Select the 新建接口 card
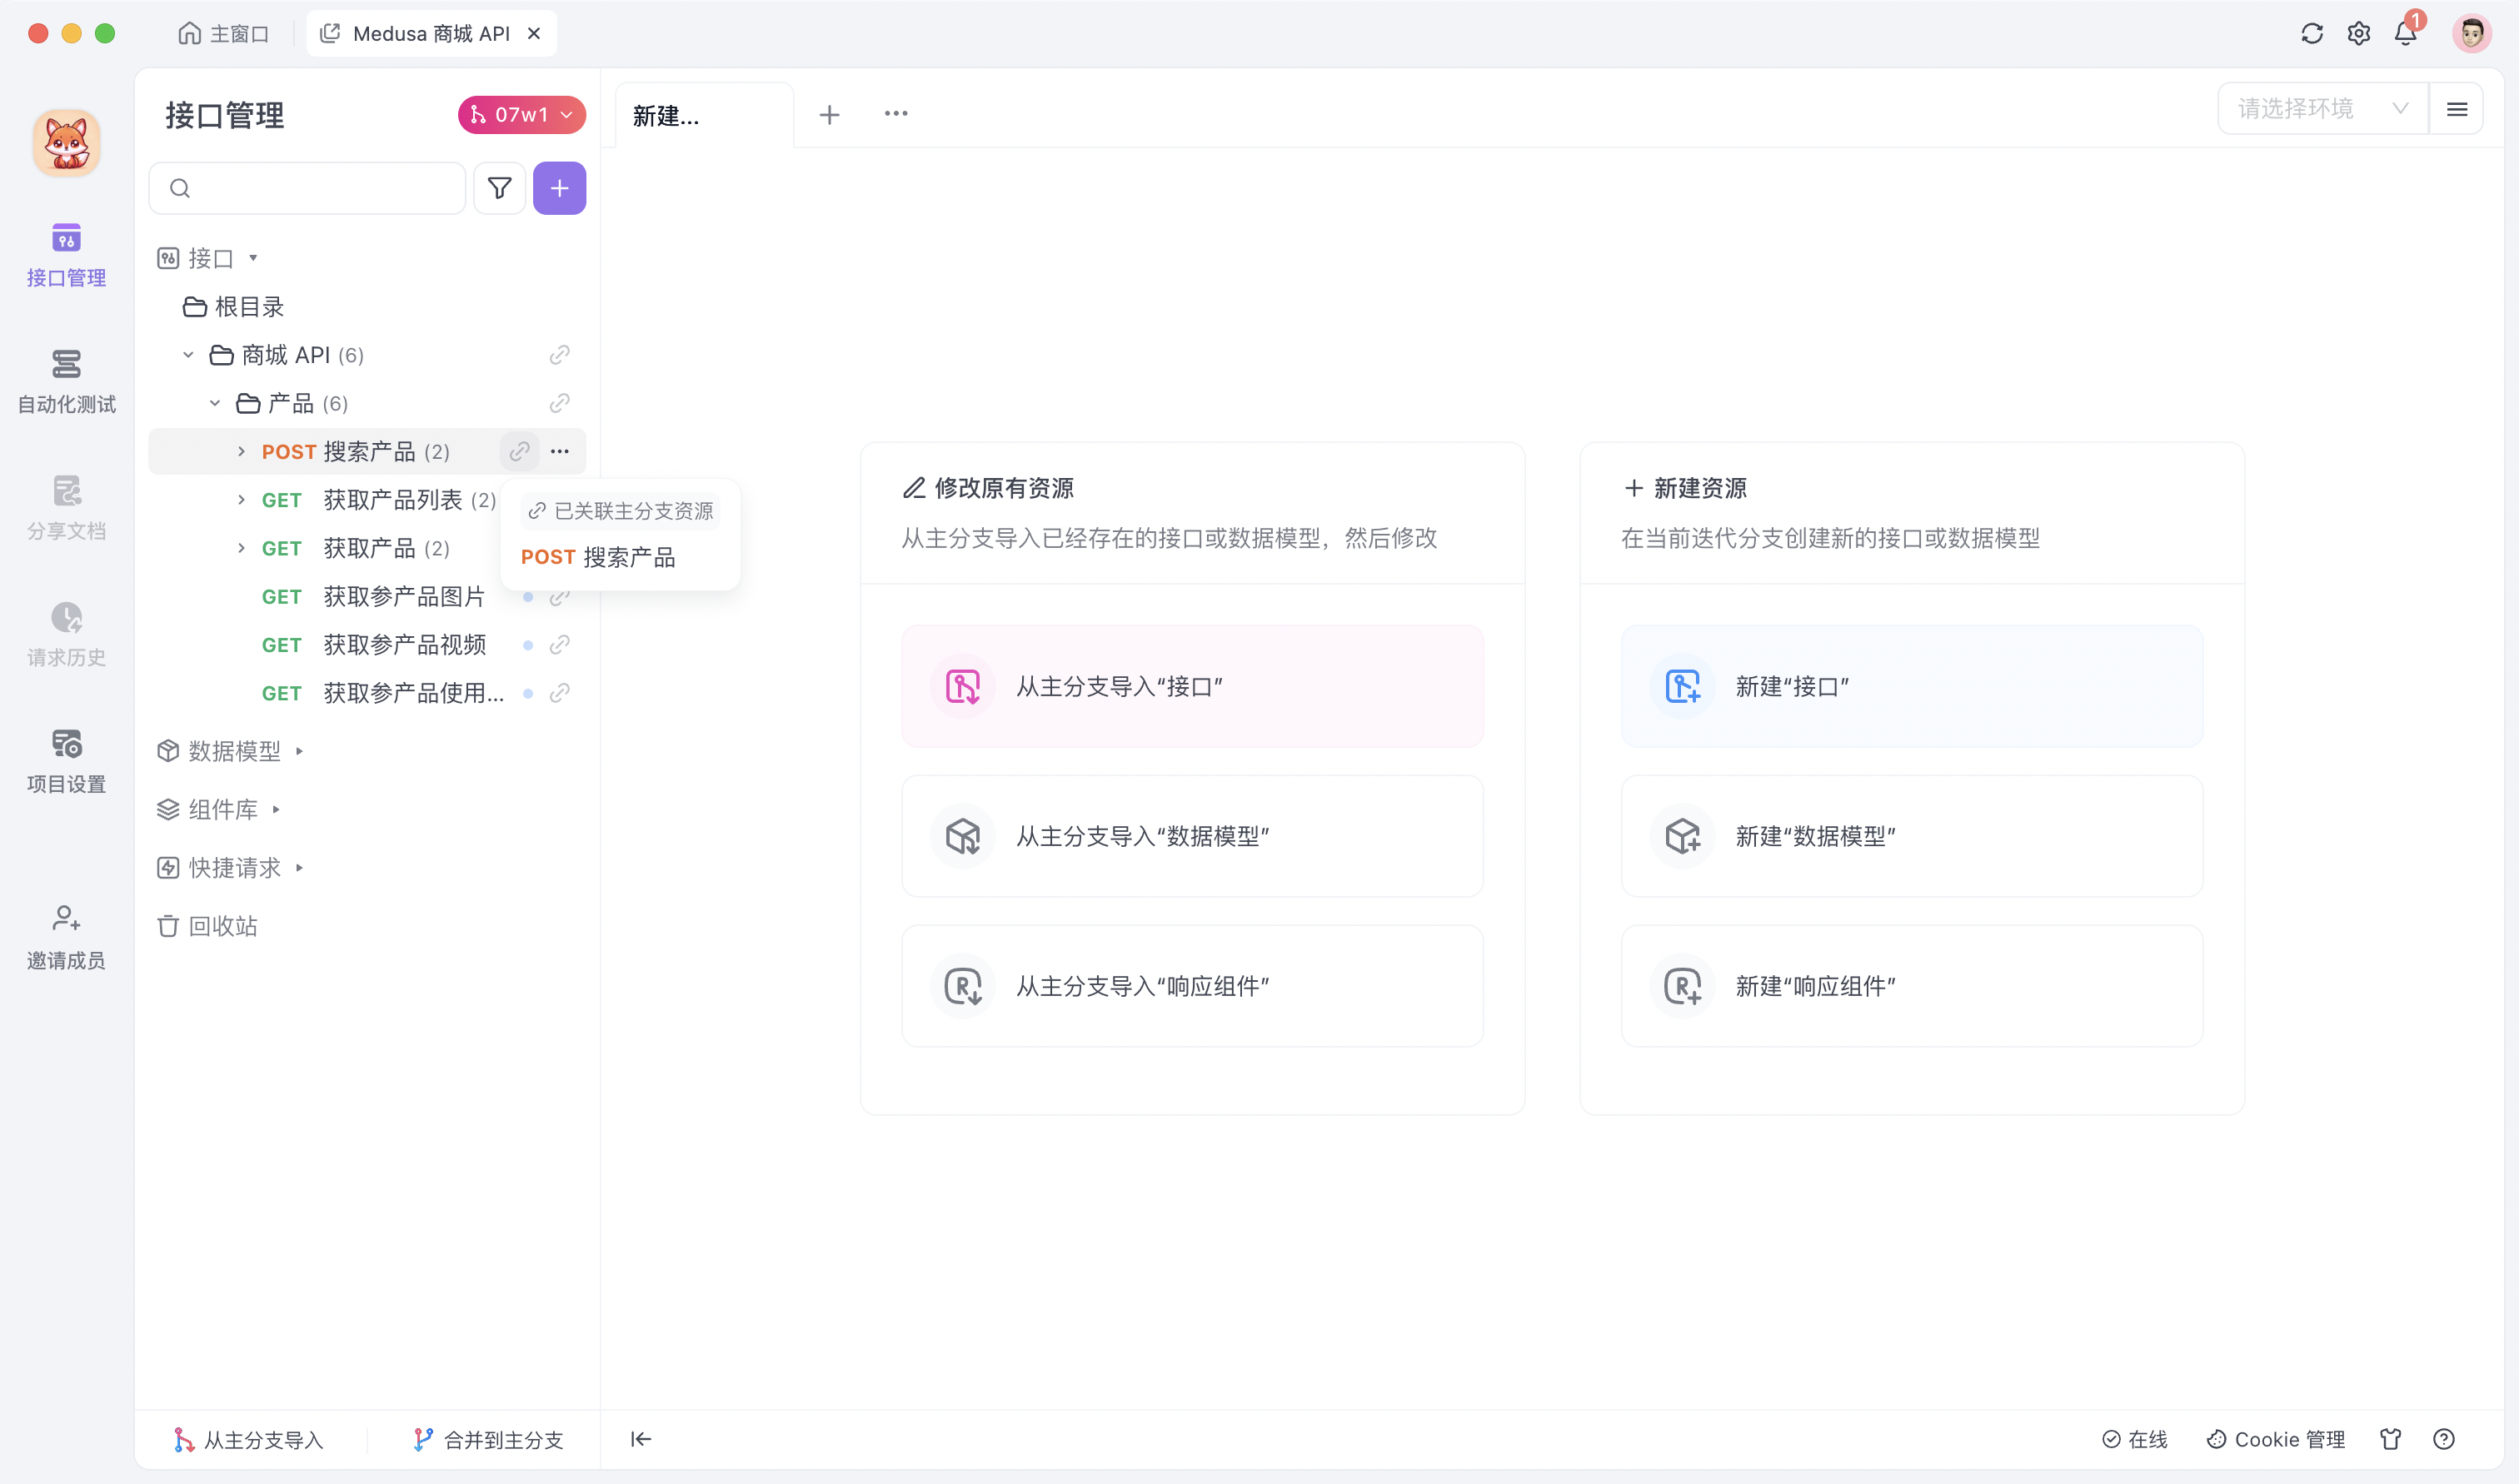The height and width of the screenshot is (1484, 2519). (x=1910, y=686)
